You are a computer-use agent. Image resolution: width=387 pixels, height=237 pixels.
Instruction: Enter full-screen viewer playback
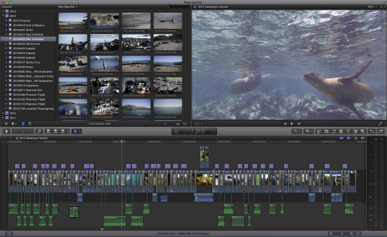[380, 124]
